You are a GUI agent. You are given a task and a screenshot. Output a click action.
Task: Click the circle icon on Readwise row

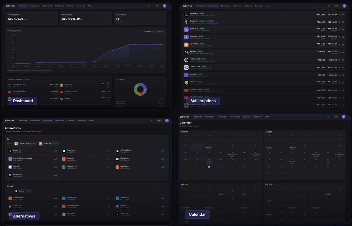coord(343,37)
